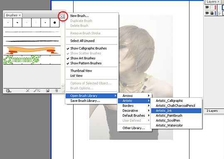Click the blue color bar of the locked layer

pyautogui.click(x=215, y=13)
